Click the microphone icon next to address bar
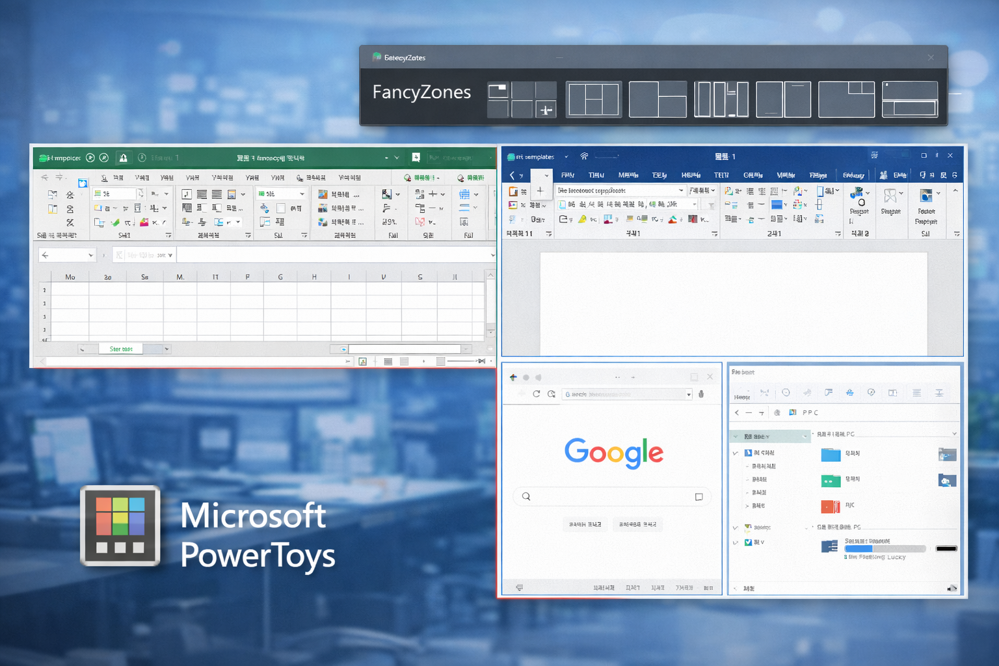This screenshot has height=666, width=999. (701, 393)
